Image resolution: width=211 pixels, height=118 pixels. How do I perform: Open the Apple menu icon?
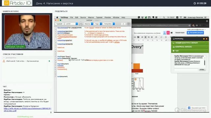click(57, 17)
